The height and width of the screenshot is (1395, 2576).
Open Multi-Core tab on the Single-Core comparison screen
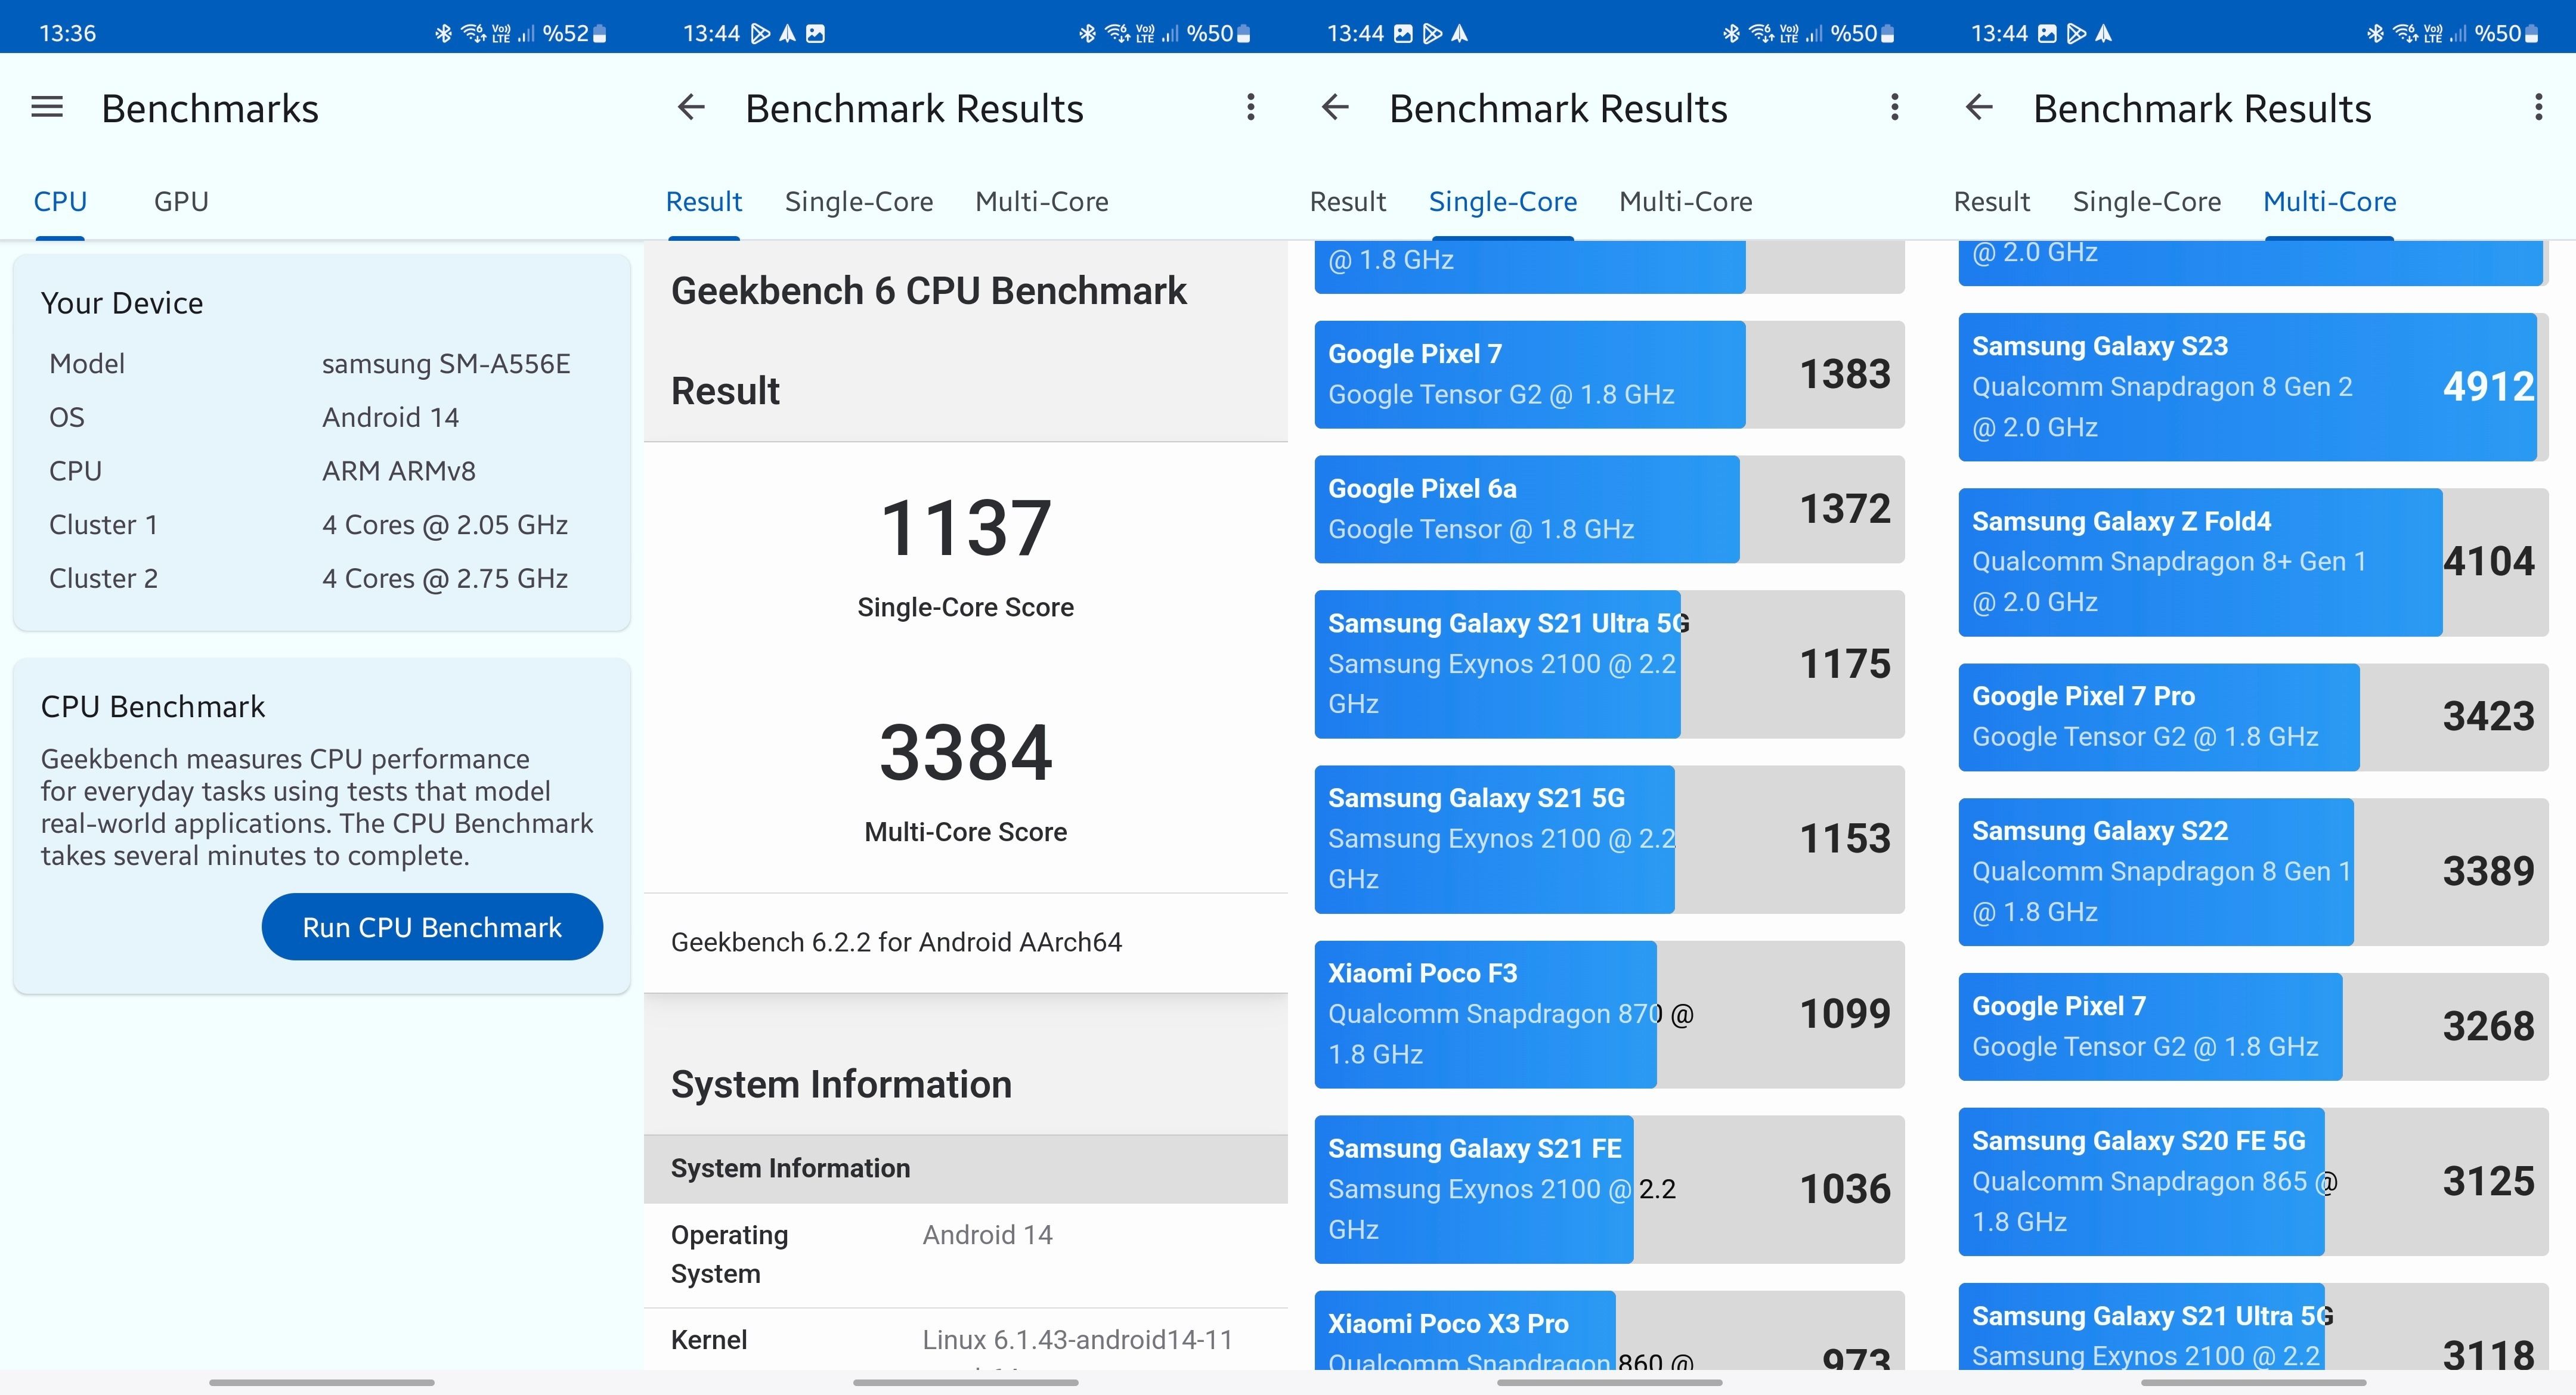[1685, 201]
